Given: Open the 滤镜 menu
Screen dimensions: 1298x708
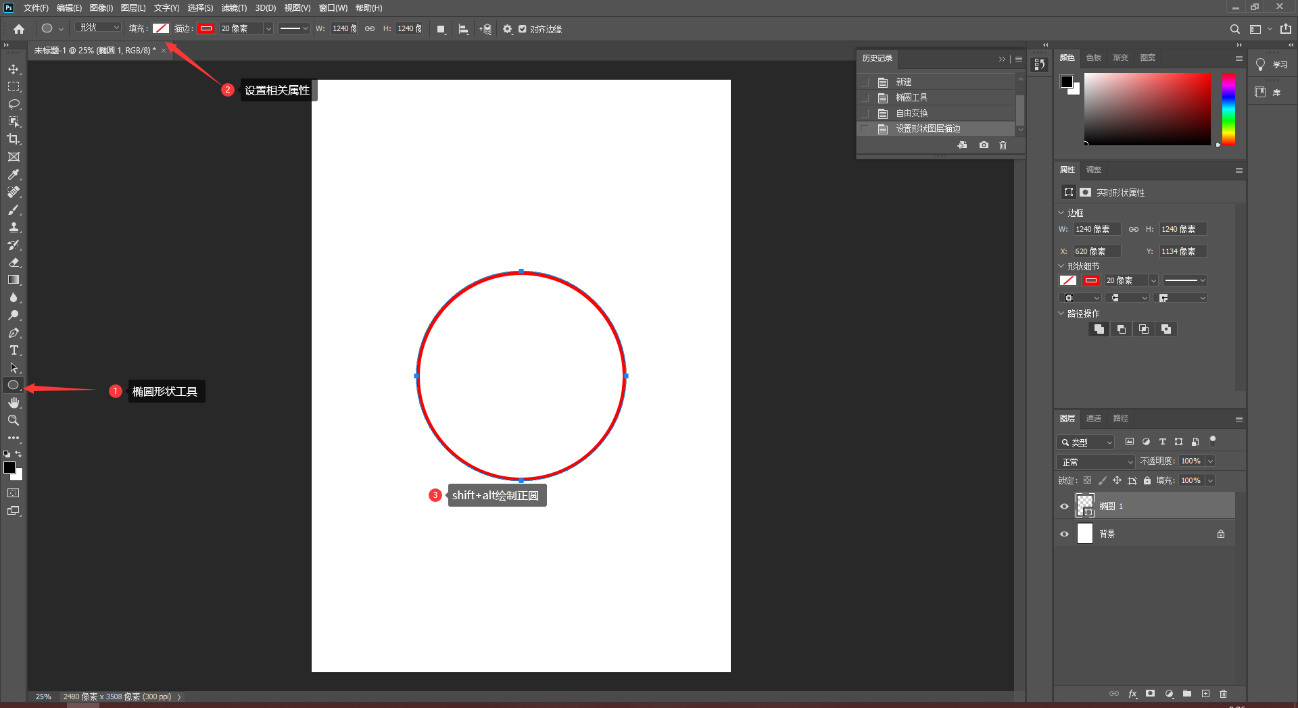Looking at the screenshot, I should click(x=235, y=7).
